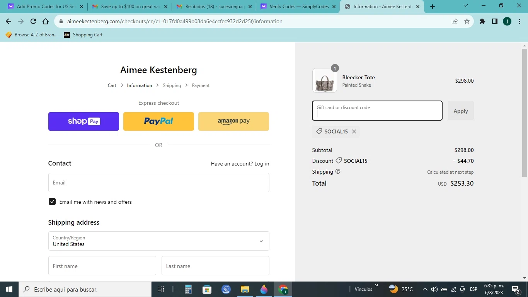Open the Chrome profile avatar
This screenshot has width=528, height=297.
click(507, 22)
